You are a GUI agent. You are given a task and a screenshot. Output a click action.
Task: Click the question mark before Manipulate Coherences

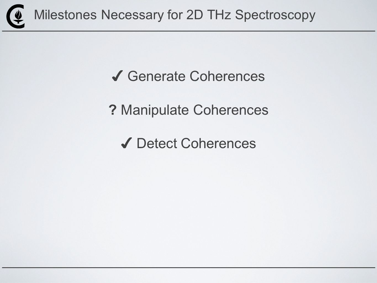click(112, 110)
